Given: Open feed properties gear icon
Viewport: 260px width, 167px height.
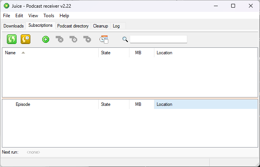Looking at the screenshot, I should [x=73, y=39].
